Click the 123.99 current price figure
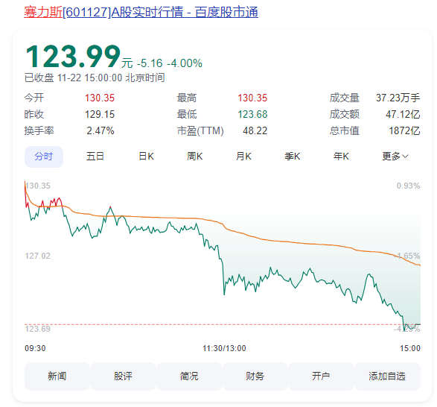The width and height of the screenshot is (437, 407). click(73, 57)
